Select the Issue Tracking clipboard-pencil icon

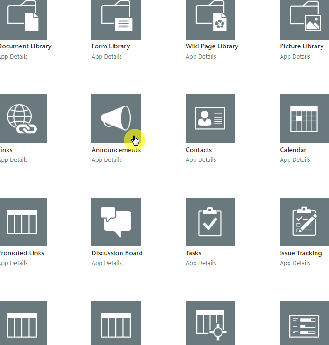point(304,222)
